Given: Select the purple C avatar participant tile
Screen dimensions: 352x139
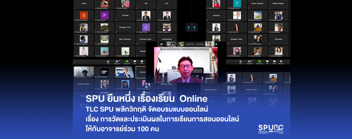Looking at the screenshot, I should [x=146, y=27].
